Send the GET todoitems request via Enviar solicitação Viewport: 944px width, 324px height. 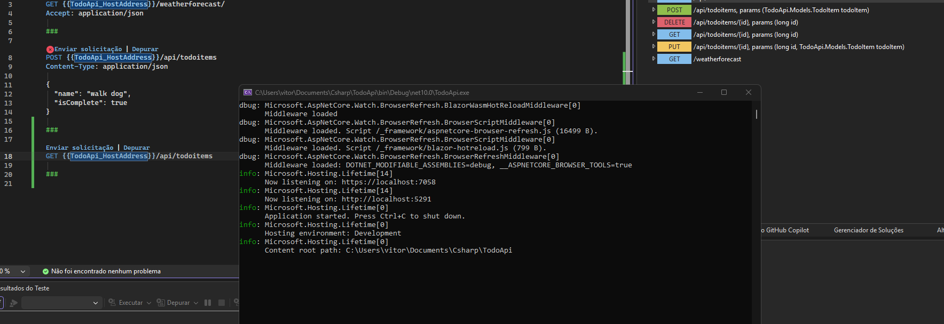click(80, 148)
